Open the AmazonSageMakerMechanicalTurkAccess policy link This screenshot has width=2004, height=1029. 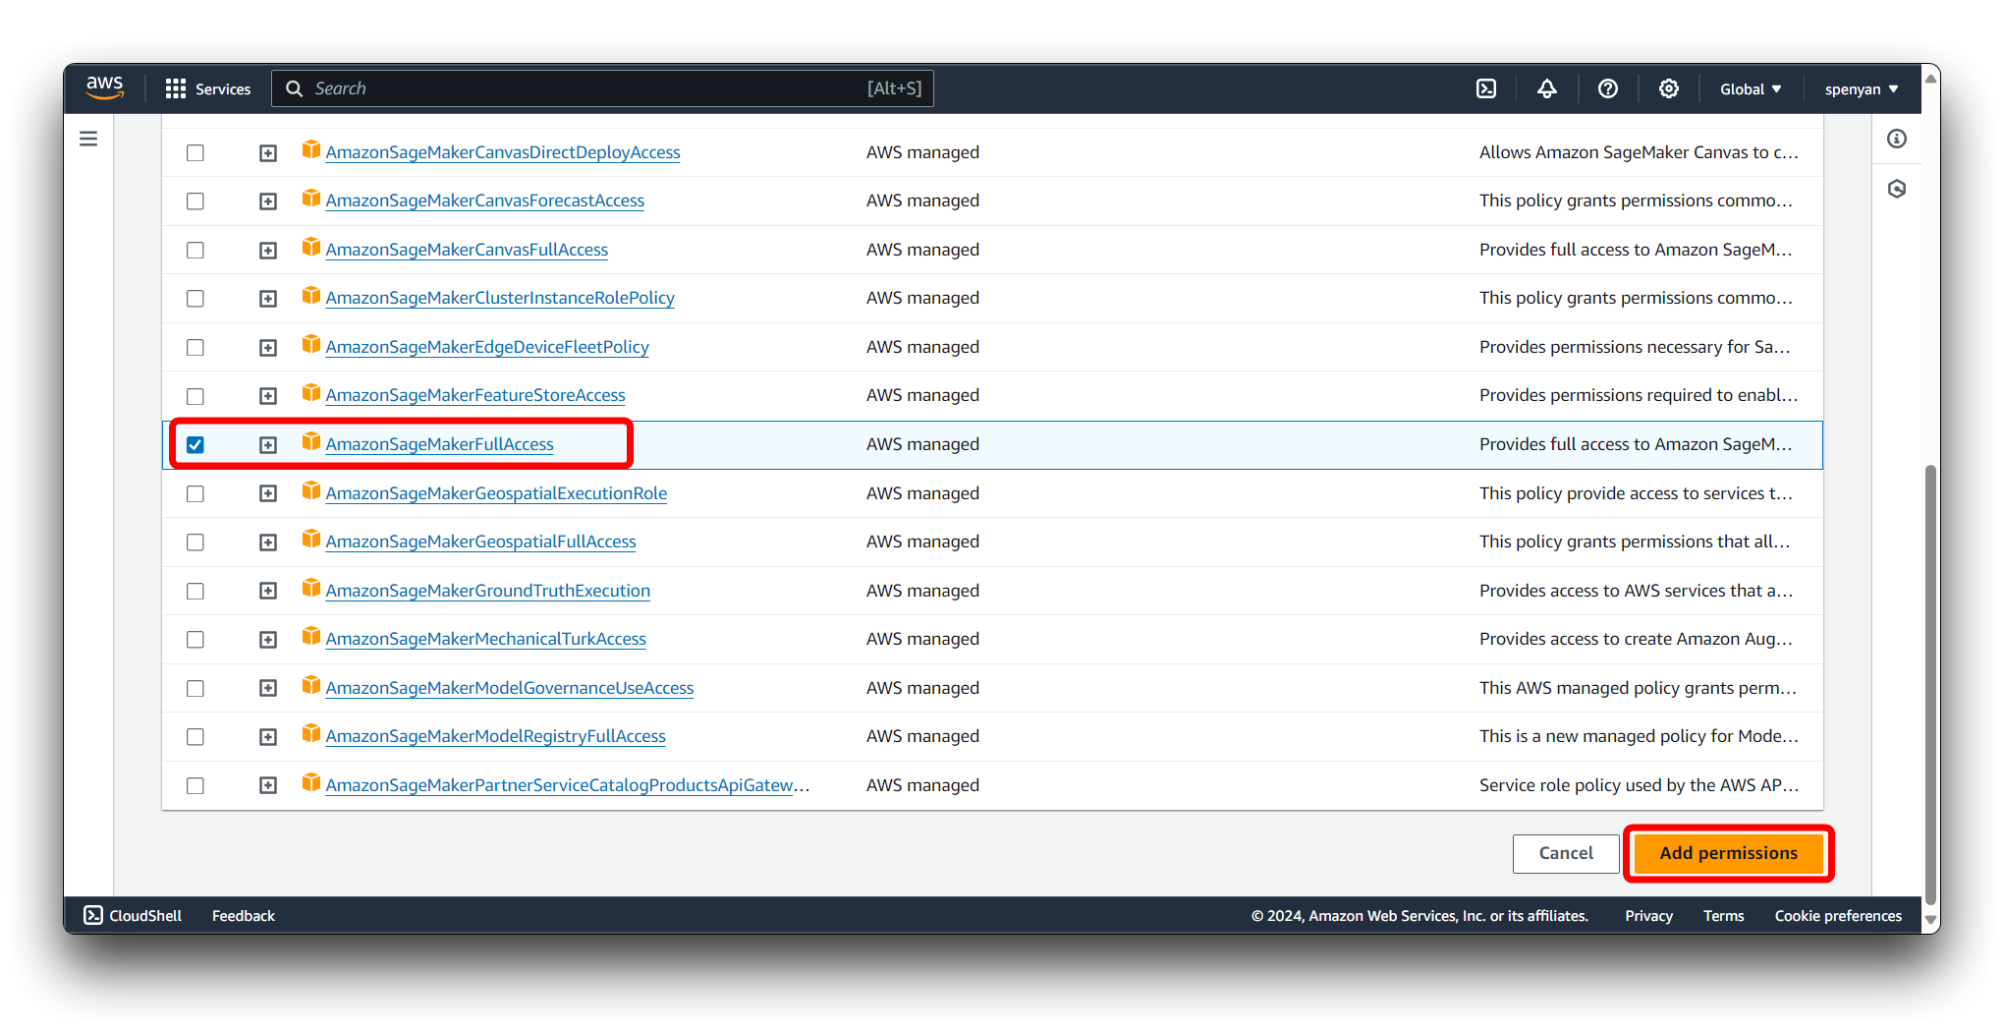pos(485,639)
